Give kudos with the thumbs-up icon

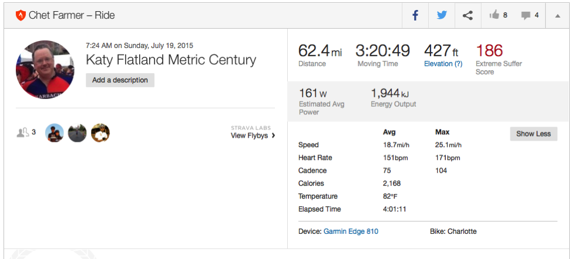[494, 15]
